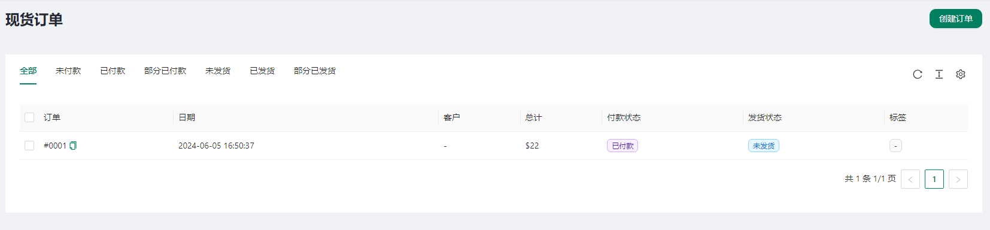Image resolution: width=990 pixels, height=230 pixels.
Task: Click the 创建订单 button
Action: [x=955, y=19]
